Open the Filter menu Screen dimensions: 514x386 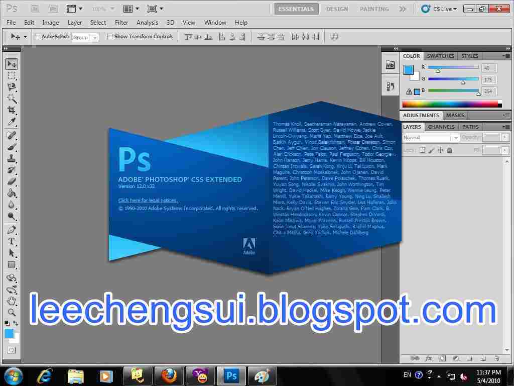(x=121, y=23)
